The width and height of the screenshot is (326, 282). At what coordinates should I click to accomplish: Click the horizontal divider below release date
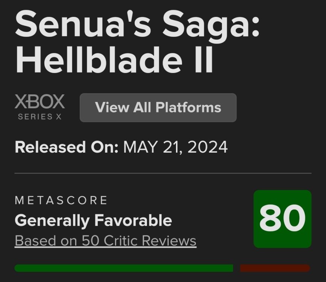click(x=163, y=173)
